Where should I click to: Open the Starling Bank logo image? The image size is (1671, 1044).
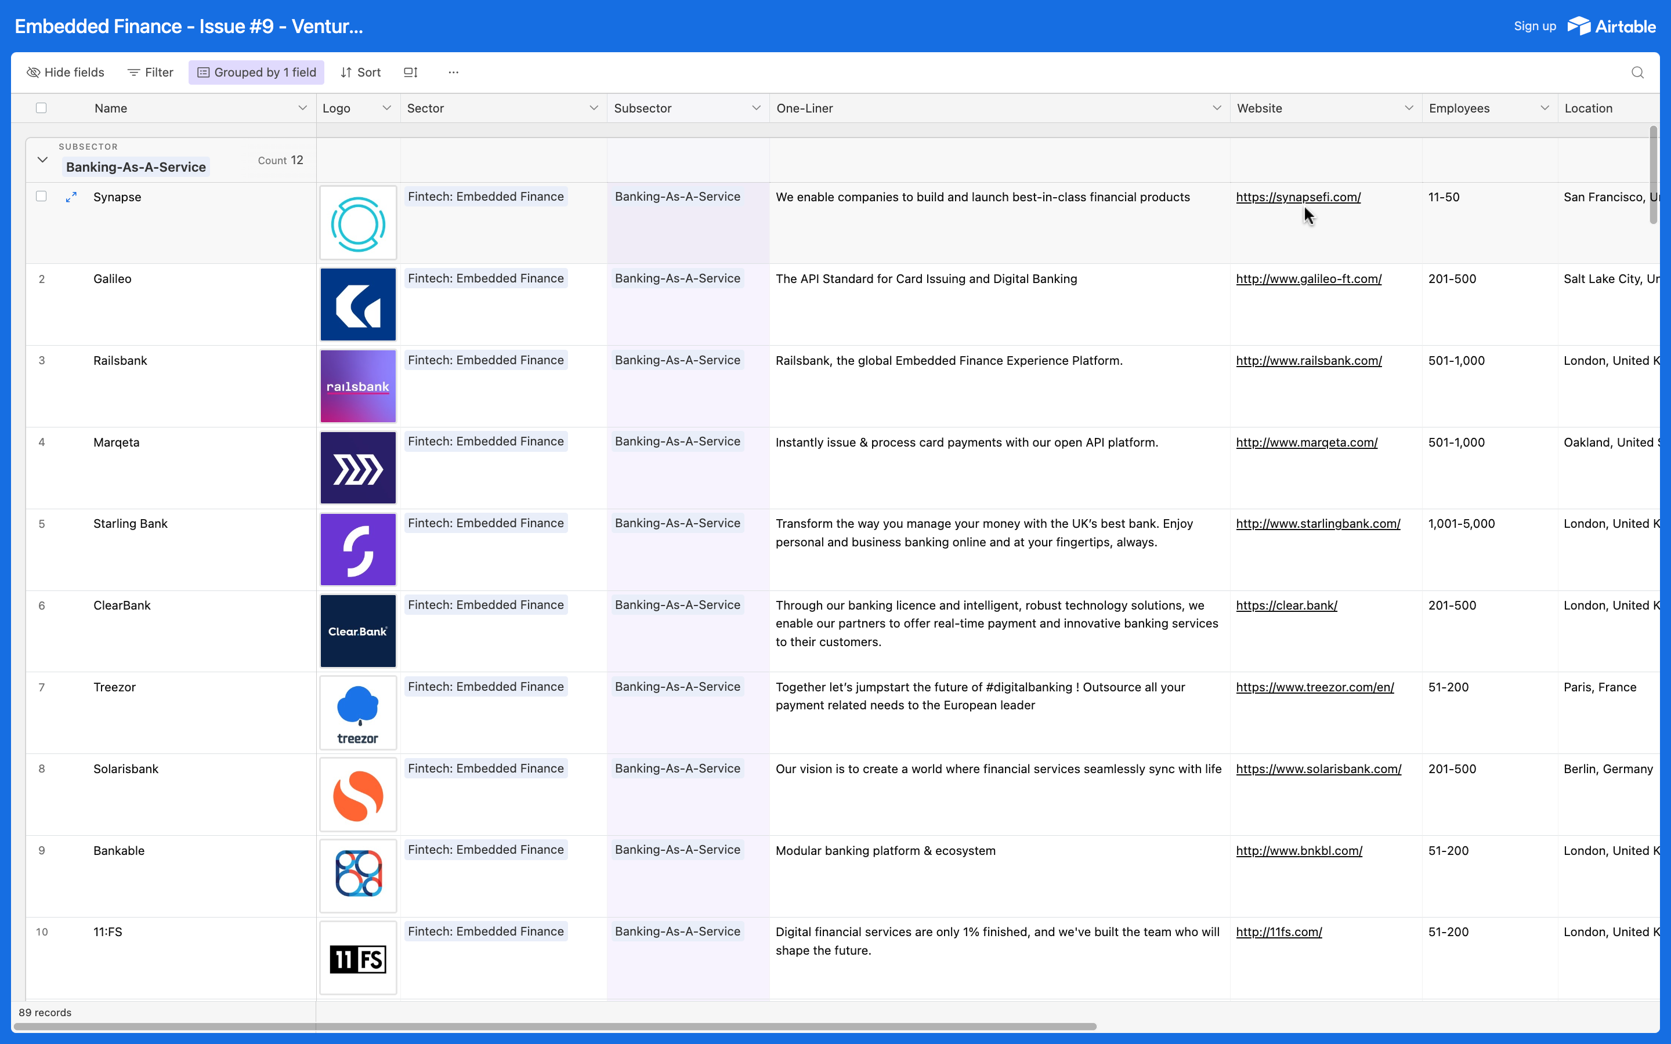[357, 550]
